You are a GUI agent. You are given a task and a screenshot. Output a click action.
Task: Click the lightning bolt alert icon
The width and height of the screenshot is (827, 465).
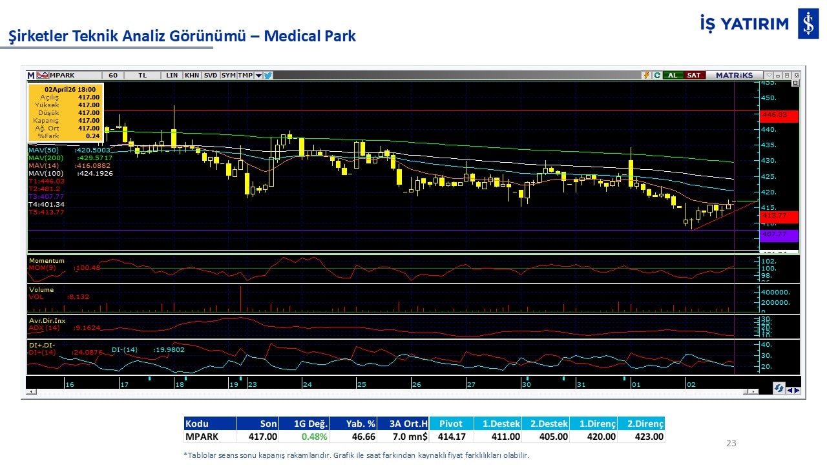[645, 75]
